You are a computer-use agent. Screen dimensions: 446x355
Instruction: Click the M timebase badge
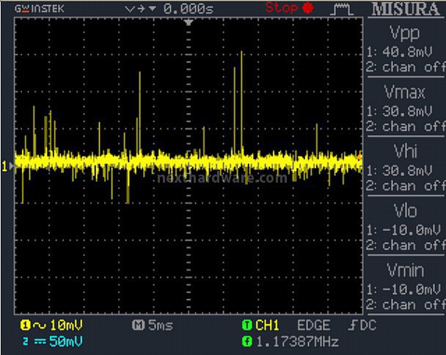pos(138,325)
